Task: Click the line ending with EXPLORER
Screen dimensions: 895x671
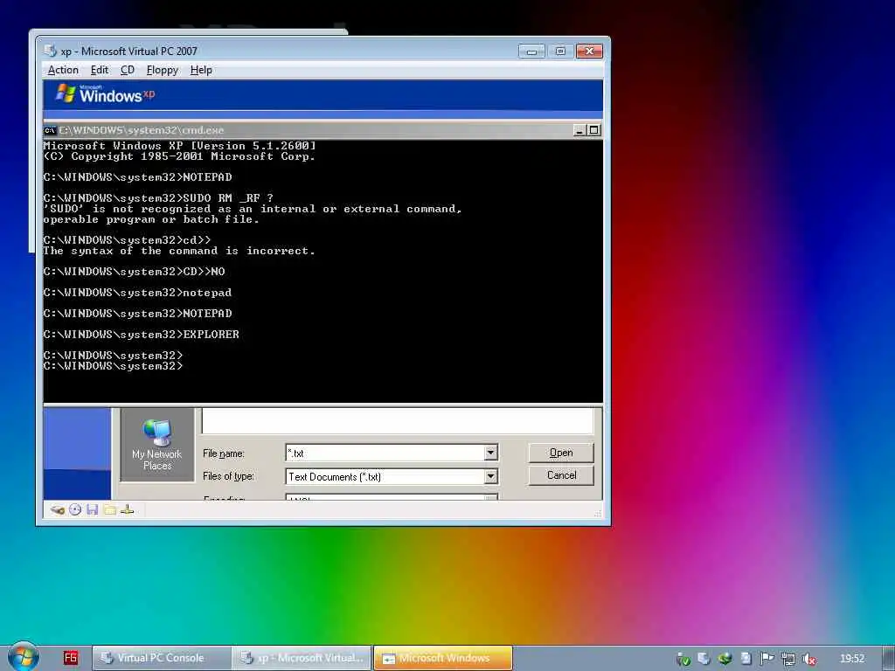Action: 141,335
